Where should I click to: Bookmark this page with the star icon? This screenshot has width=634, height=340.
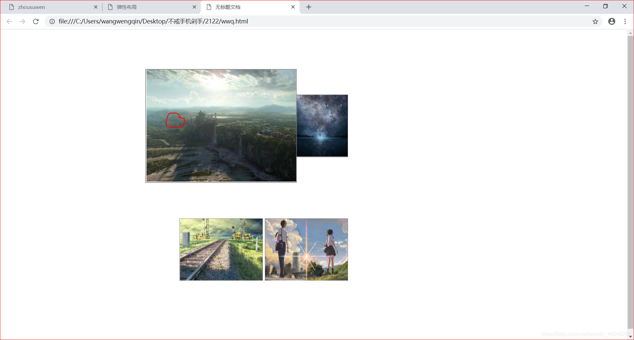[595, 21]
